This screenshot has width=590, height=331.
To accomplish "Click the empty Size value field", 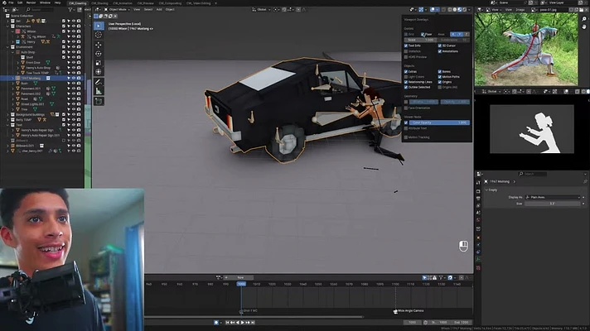I will click(553, 204).
